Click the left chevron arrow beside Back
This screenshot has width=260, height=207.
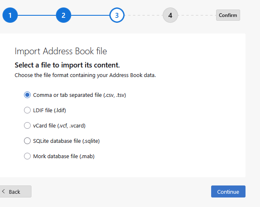[4, 192]
